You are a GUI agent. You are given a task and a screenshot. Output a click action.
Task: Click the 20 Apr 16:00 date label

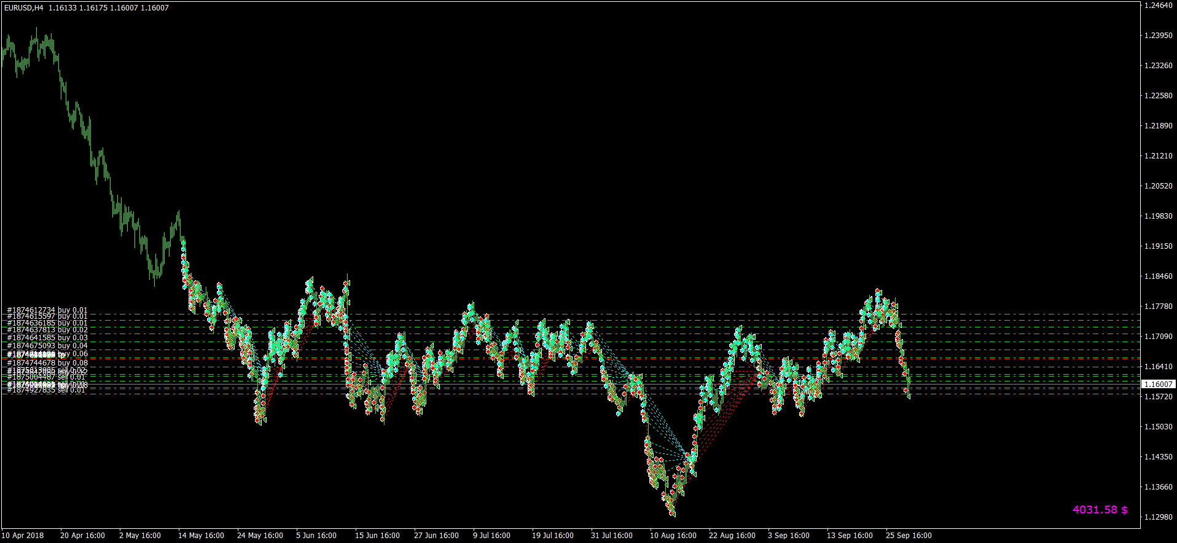click(82, 536)
